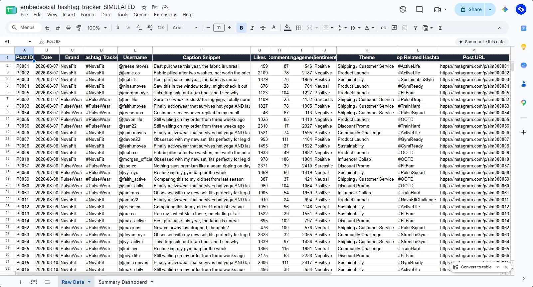The image size is (533, 287).
Task: Format as currency with dollar icon
Action: (118, 28)
